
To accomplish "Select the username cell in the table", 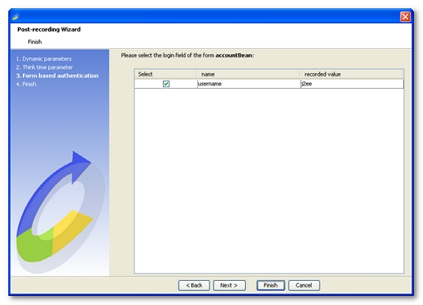I will 248,84.
